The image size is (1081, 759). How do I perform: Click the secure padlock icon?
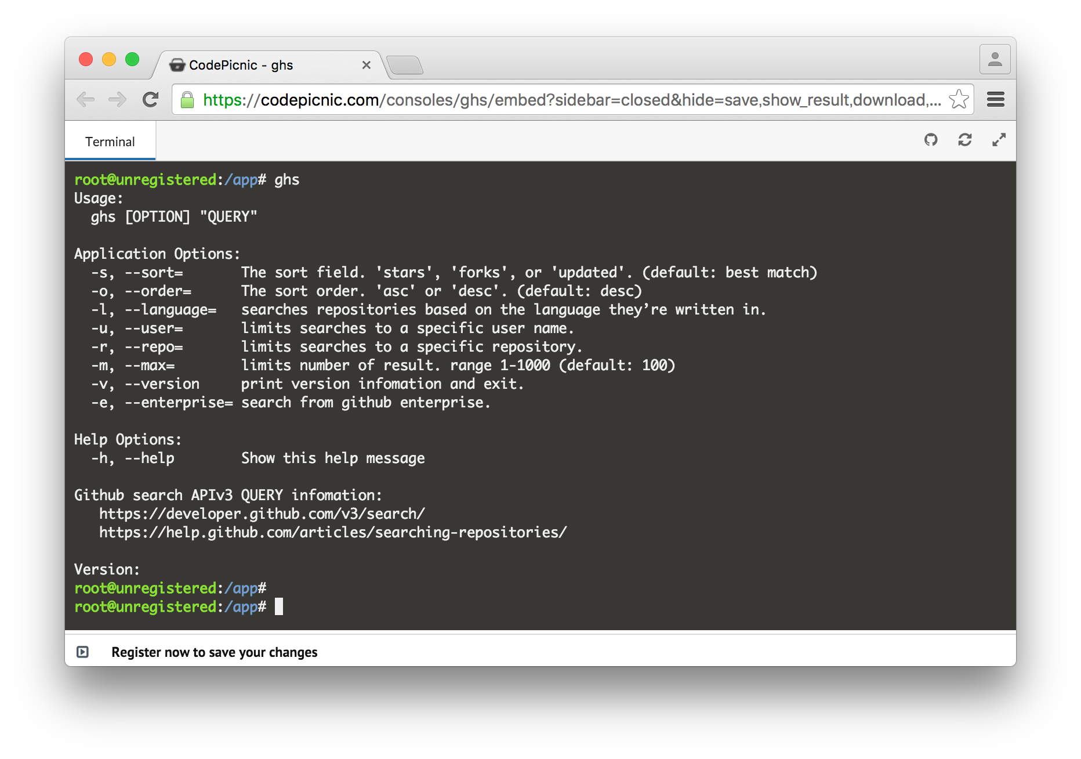tap(187, 100)
